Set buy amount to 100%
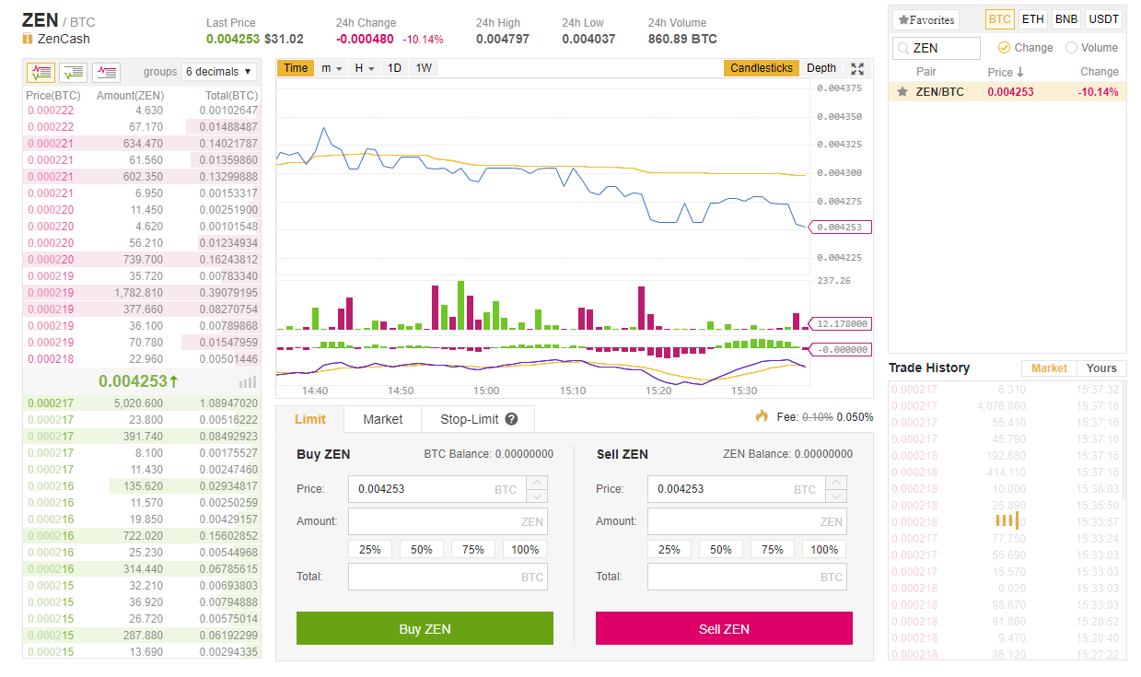The height and width of the screenshot is (677, 1141). tap(525, 549)
